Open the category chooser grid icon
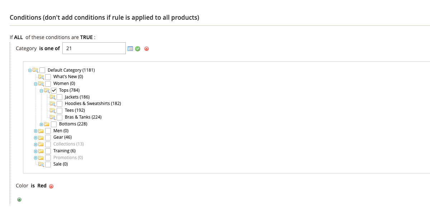430x215 pixels. [x=129, y=48]
